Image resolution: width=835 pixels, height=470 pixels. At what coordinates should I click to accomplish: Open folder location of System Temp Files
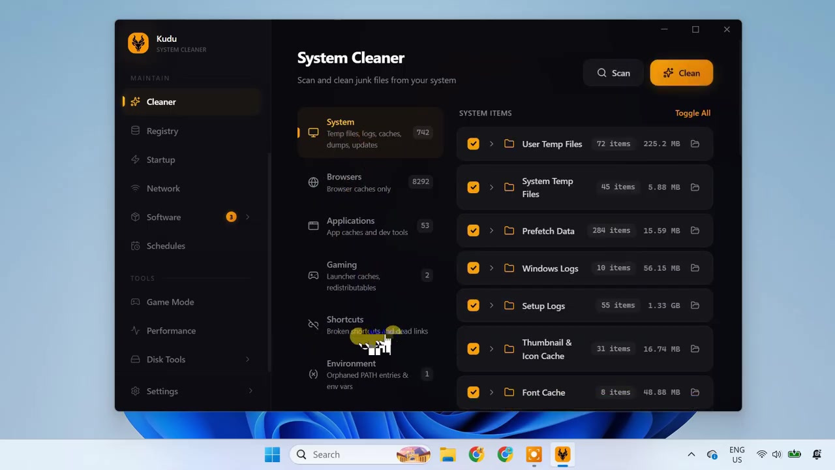click(695, 187)
